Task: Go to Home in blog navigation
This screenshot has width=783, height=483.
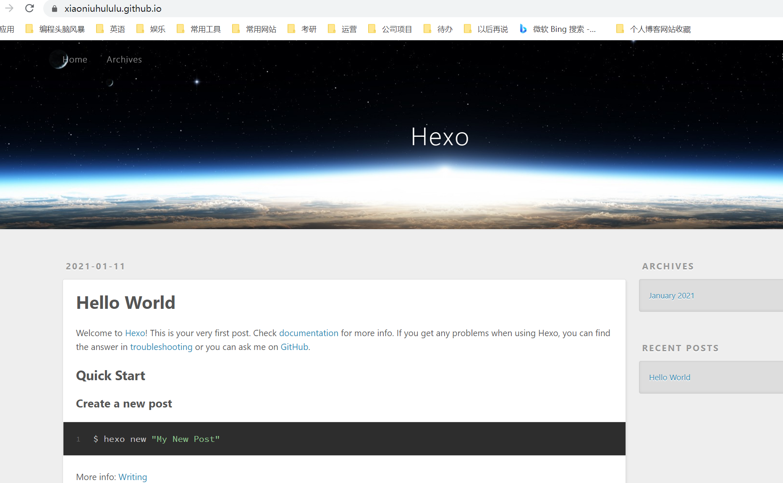Action: tap(75, 60)
